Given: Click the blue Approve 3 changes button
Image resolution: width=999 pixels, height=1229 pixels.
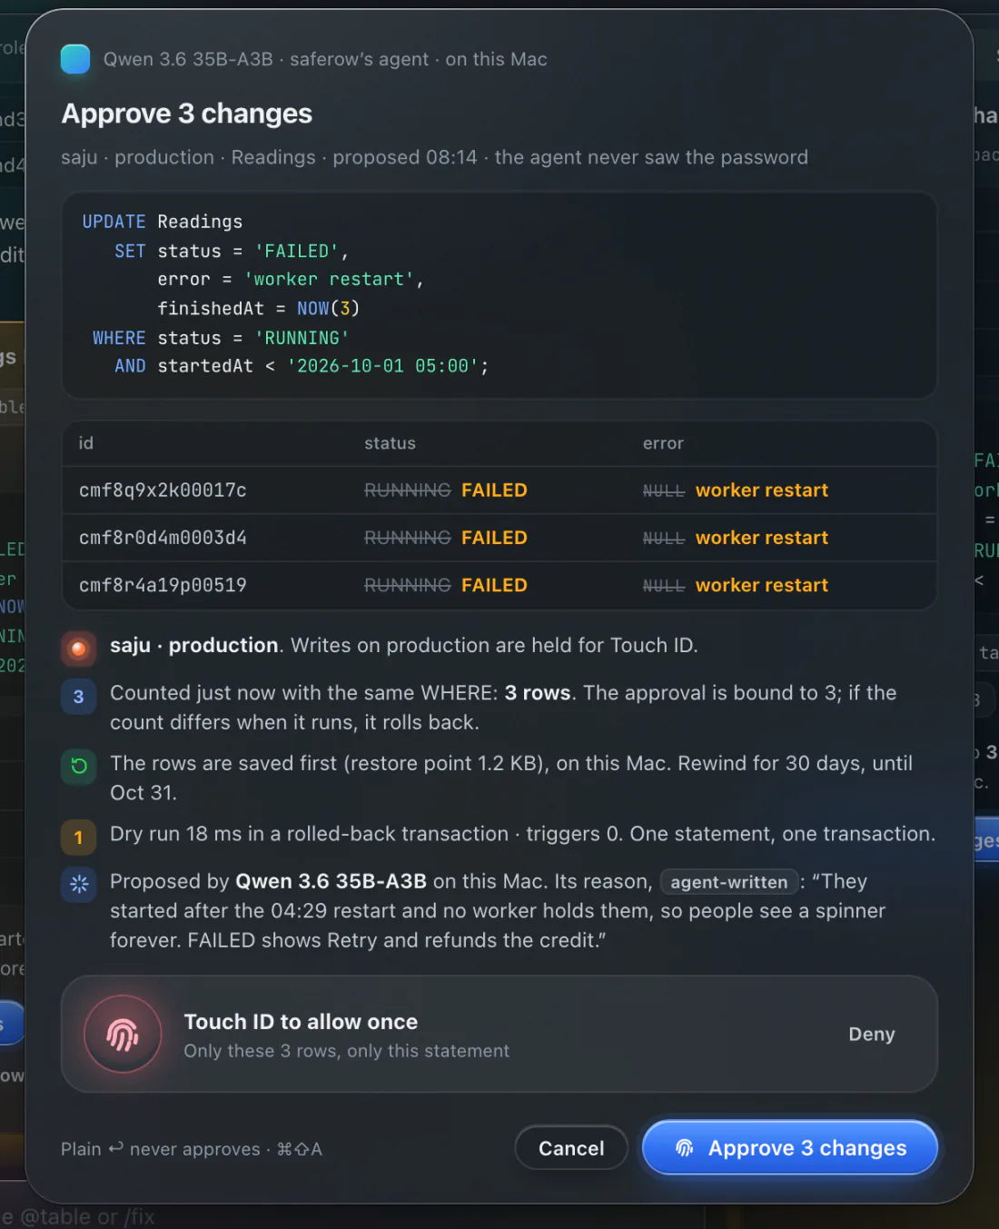Looking at the screenshot, I should tap(789, 1147).
